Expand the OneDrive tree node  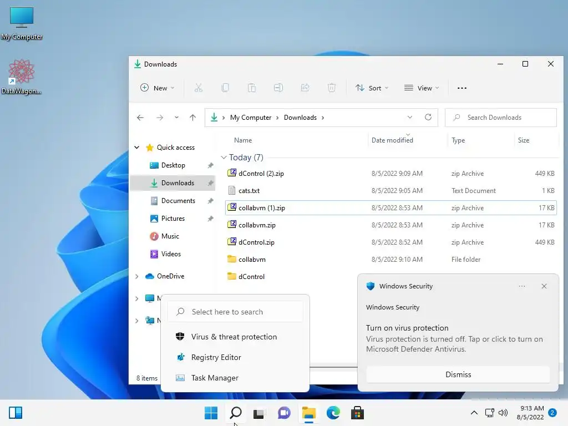pyautogui.click(x=136, y=276)
